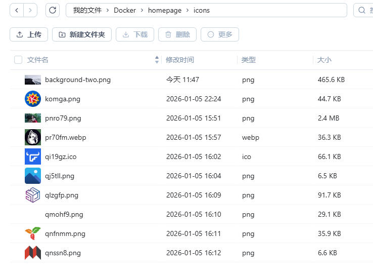This screenshot has width=373, height=275.
Task: Click the size 465.6 KB
Action: tap(331, 80)
